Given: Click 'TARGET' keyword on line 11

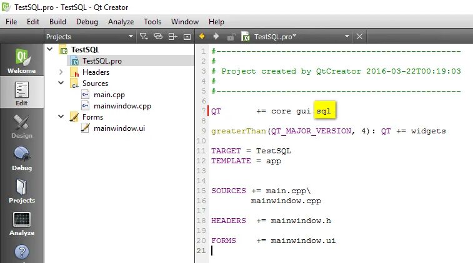Looking at the screenshot, I should tap(226, 151).
